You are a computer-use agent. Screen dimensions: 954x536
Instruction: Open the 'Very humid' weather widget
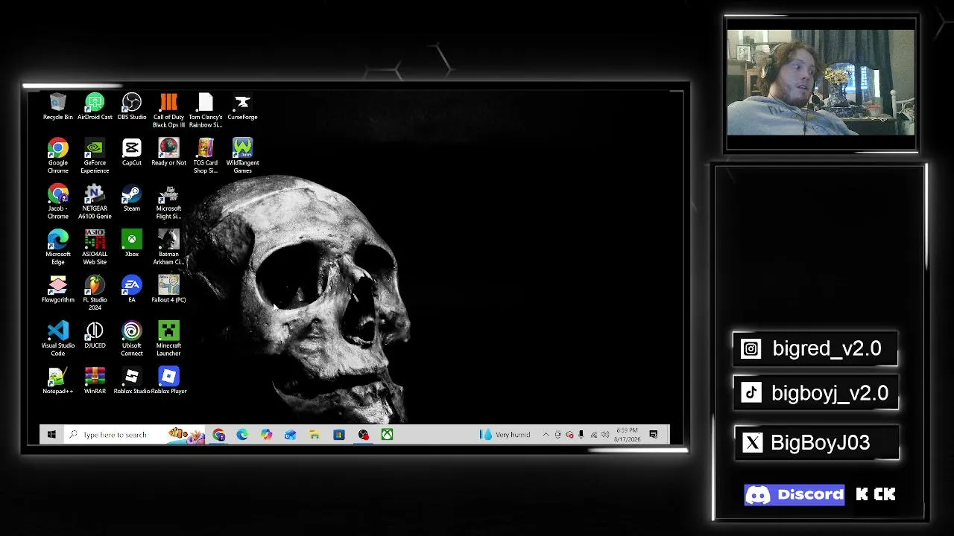(x=506, y=435)
